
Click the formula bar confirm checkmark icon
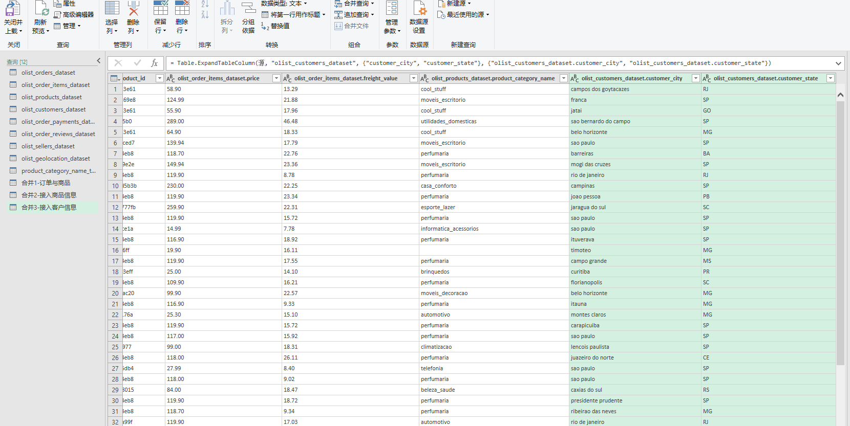(x=137, y=63)
